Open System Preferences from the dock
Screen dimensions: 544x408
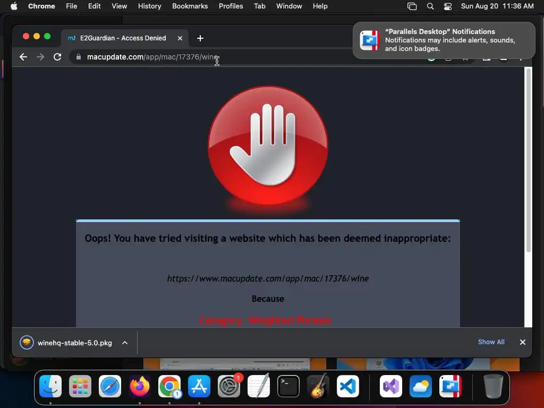click(229, 386)
